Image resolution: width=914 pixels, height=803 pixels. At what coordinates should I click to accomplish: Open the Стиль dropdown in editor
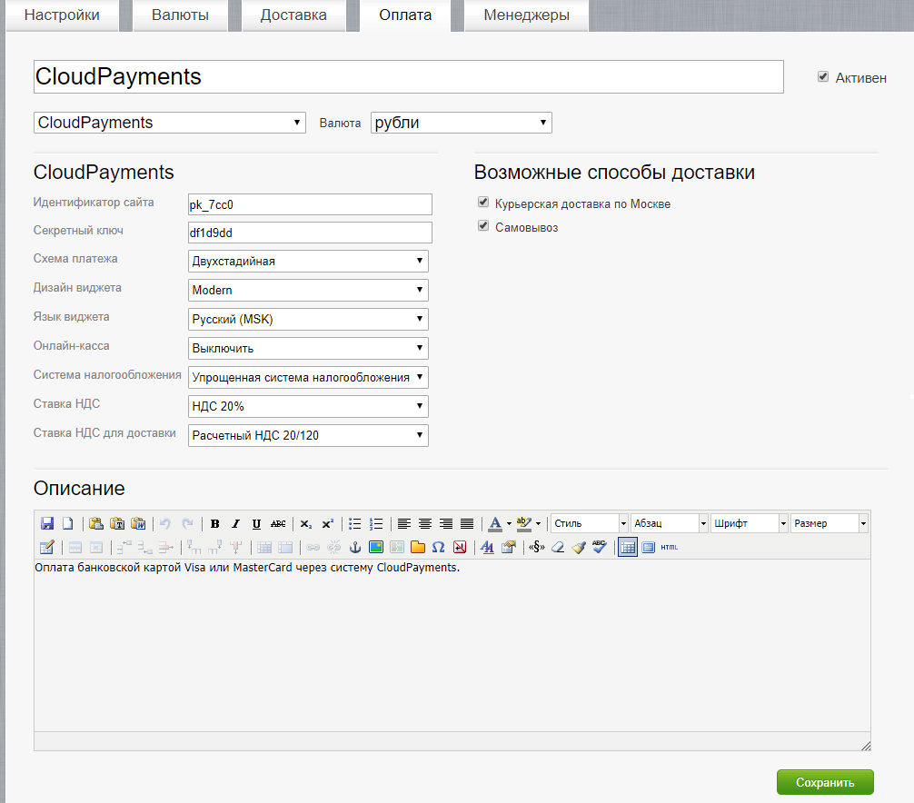pos(590,523)
